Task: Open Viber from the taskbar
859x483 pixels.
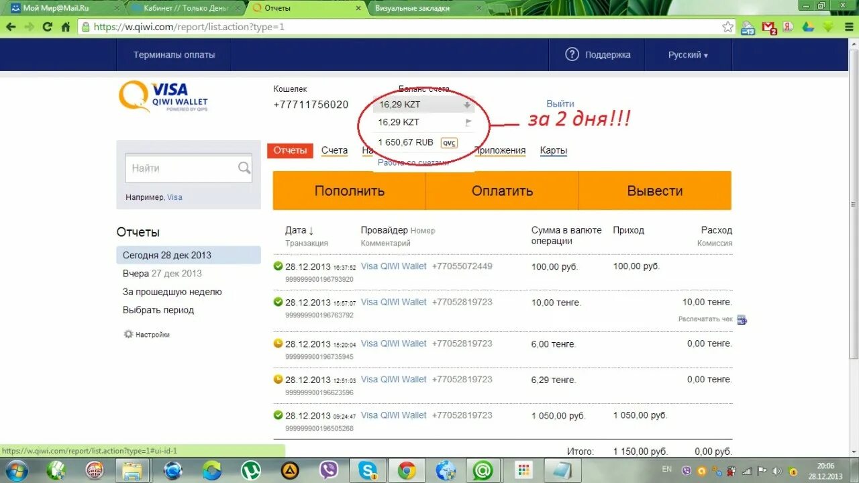Action: coord(330,471)
